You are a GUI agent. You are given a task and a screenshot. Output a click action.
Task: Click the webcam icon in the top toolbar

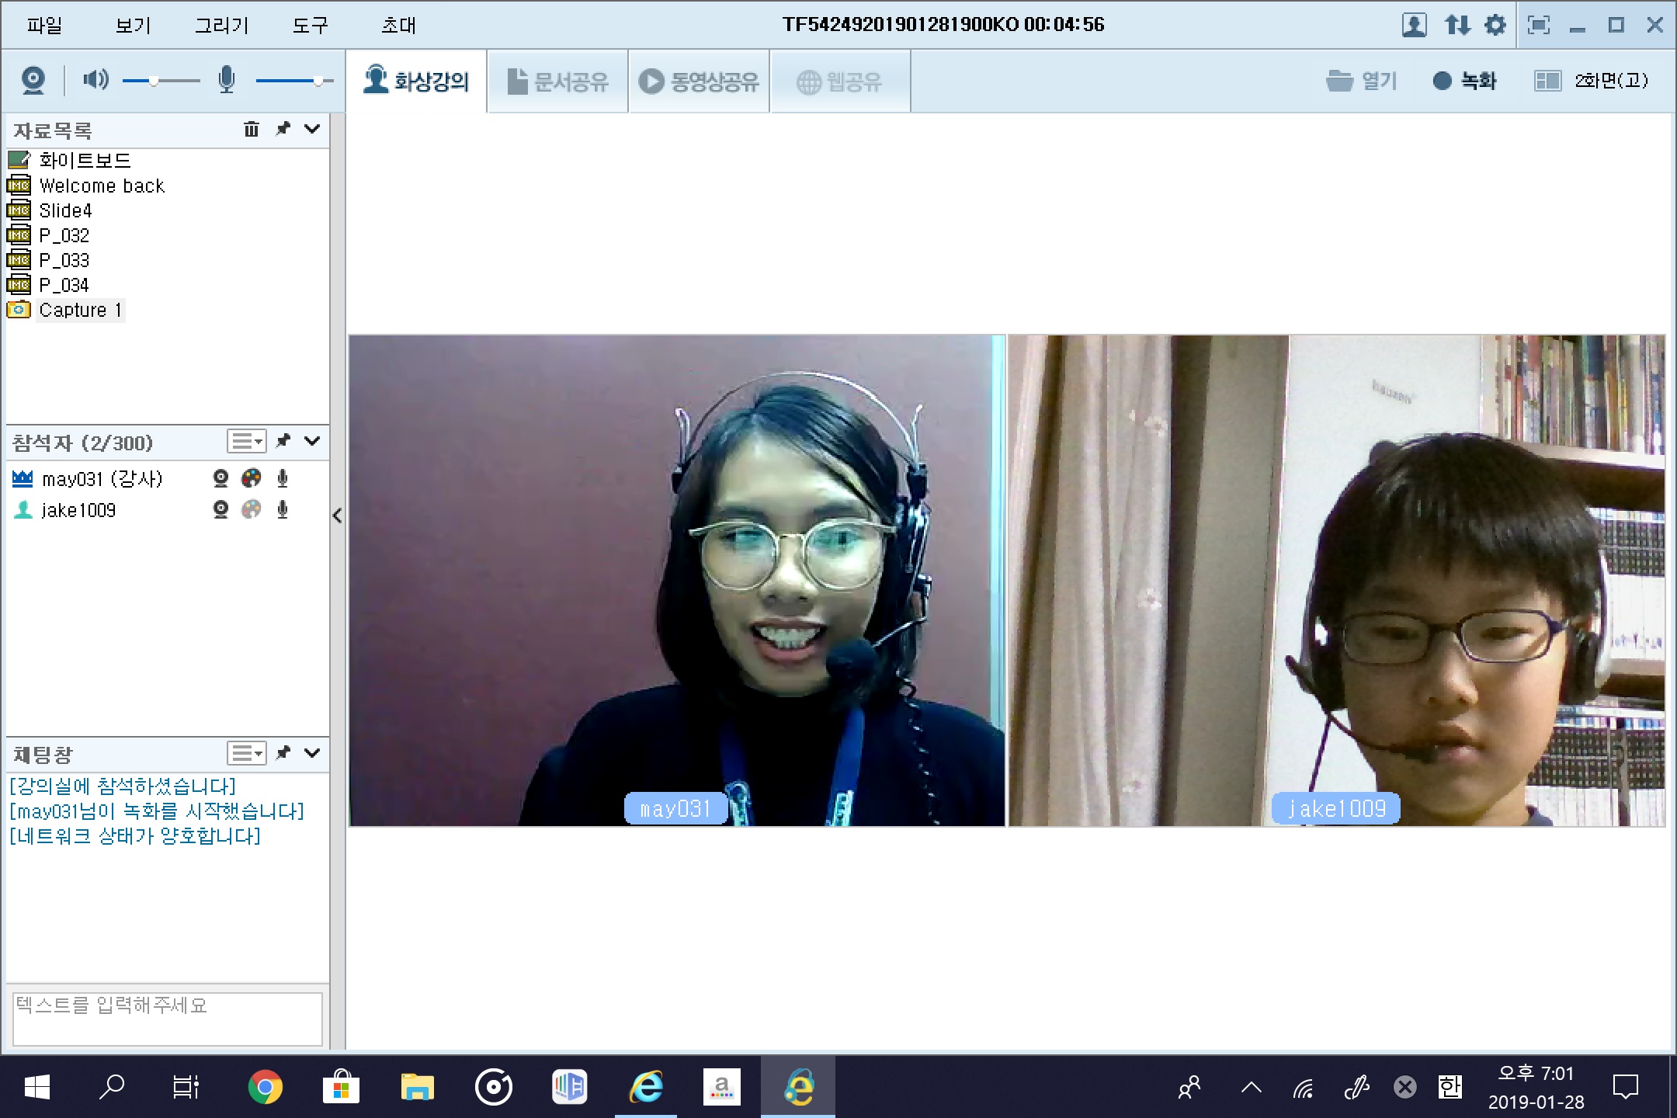tap(33, 80)
